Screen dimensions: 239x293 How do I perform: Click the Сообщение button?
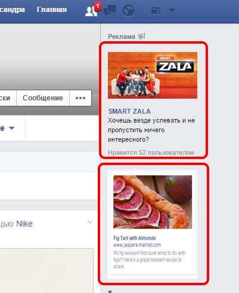(x=43, y=98)
